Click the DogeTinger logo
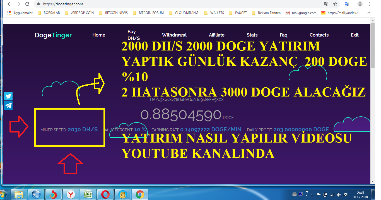 click(x=53, y=35)
